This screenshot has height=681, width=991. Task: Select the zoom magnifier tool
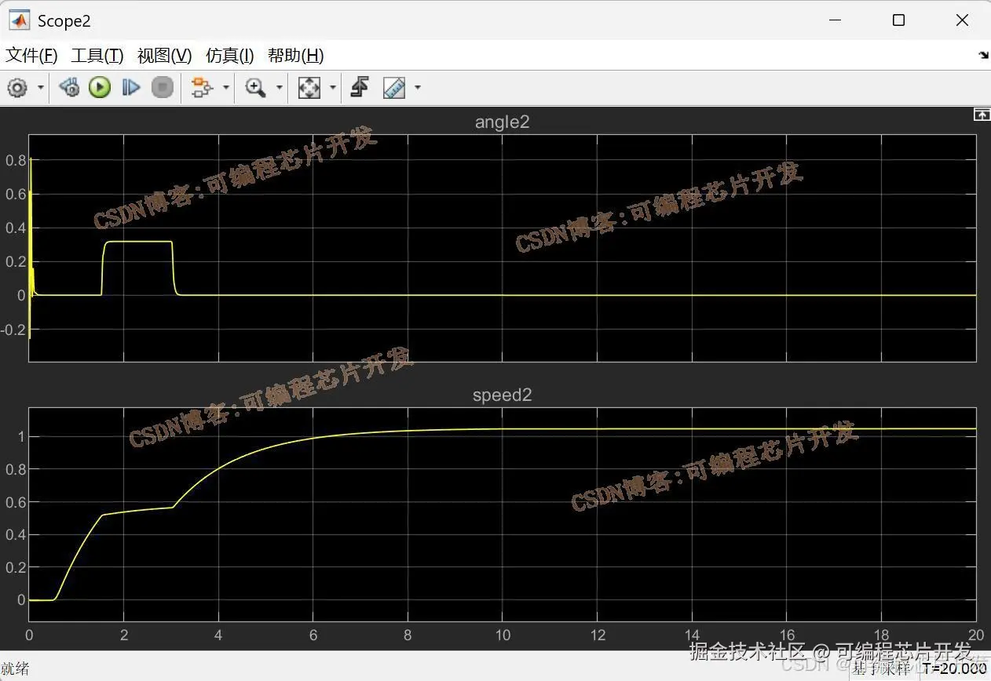pos(255,88)
